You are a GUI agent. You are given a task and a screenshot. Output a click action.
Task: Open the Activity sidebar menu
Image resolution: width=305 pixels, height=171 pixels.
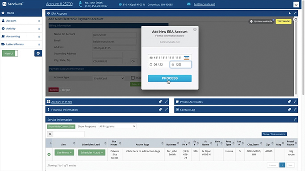11,28
